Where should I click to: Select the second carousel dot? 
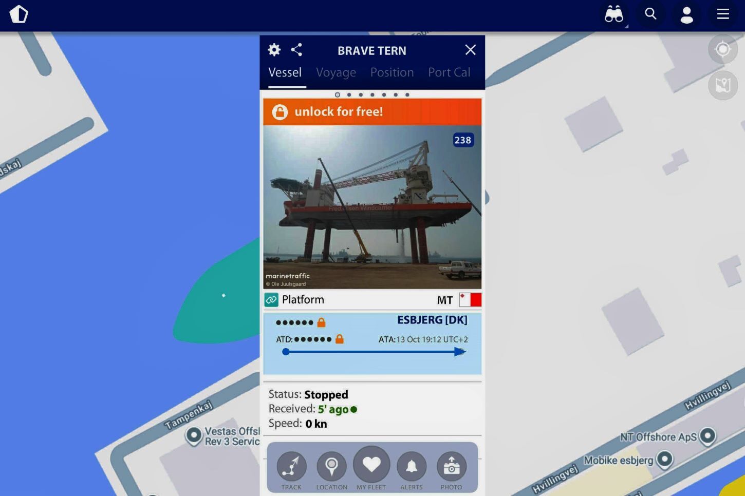pos(349,94)
